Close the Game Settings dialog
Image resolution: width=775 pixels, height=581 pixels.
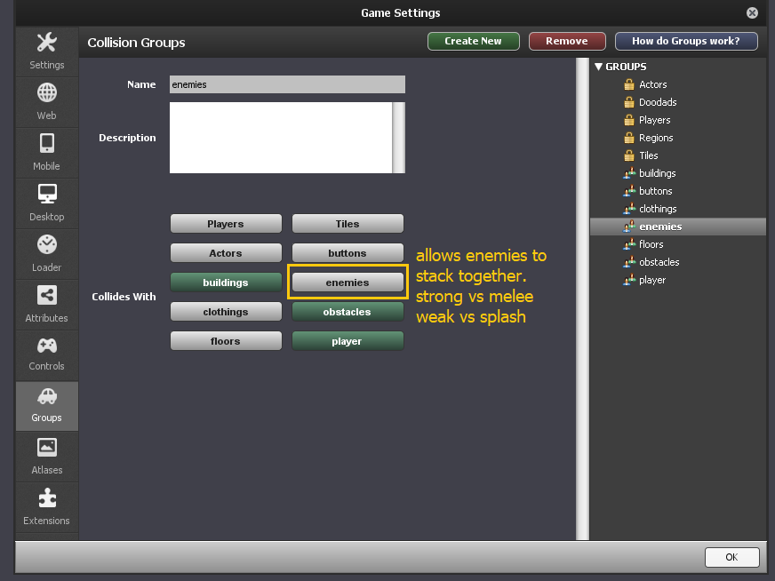coord(752,12)
